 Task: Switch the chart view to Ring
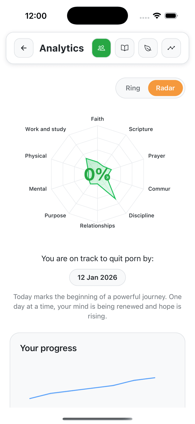pos(133,88)
